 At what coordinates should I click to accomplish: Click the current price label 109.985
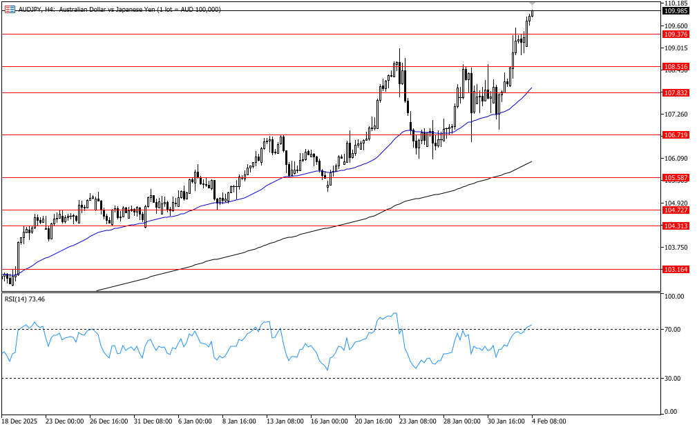coord(674,11)
